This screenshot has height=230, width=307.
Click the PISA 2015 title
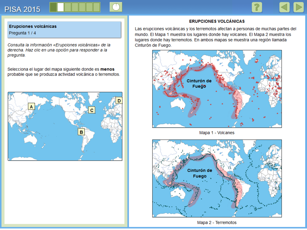(22, 9)
